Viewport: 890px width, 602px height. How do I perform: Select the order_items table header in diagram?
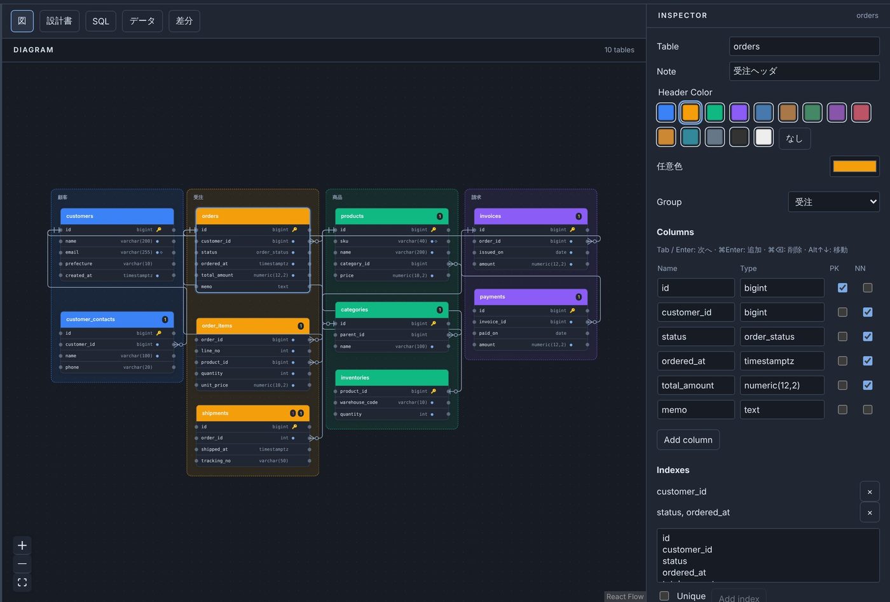click(253, 326)
